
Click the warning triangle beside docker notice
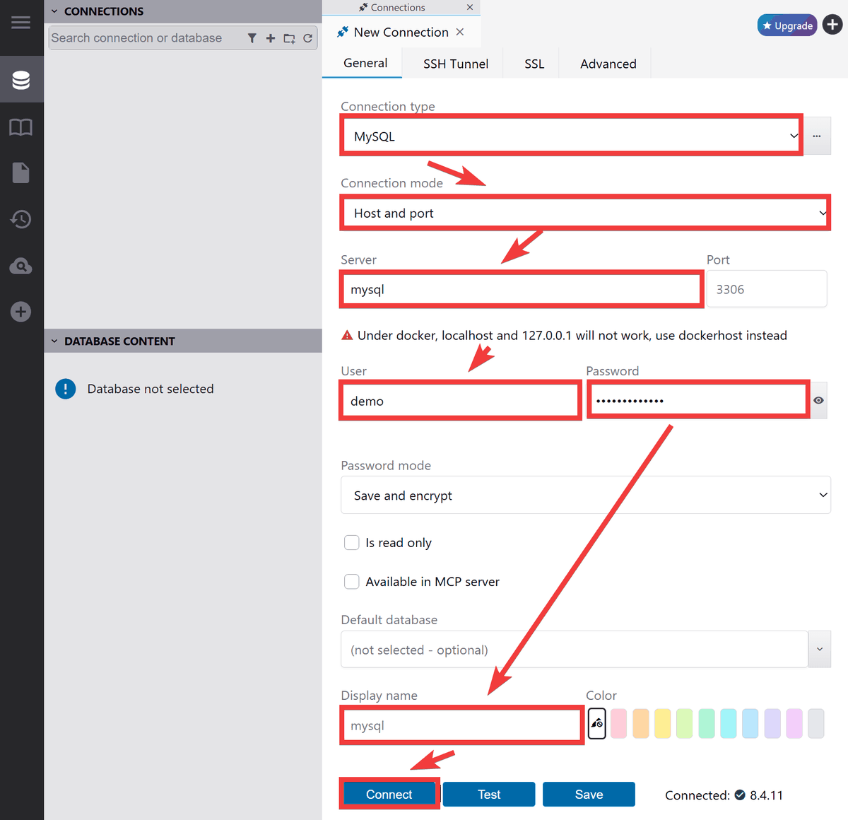click(x=347, y=336)
